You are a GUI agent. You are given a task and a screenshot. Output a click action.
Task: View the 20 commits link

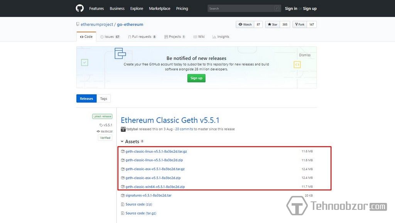pyautogui.click(x=184, y=129)
